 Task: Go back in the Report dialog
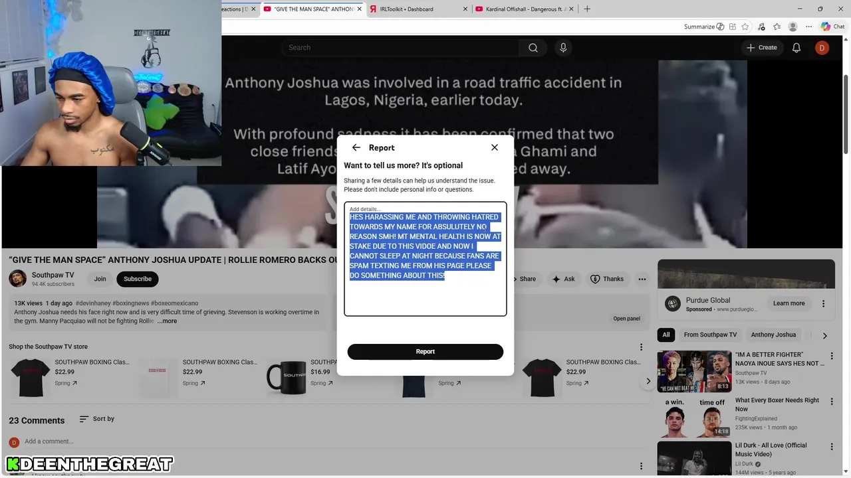coord(356,147)
